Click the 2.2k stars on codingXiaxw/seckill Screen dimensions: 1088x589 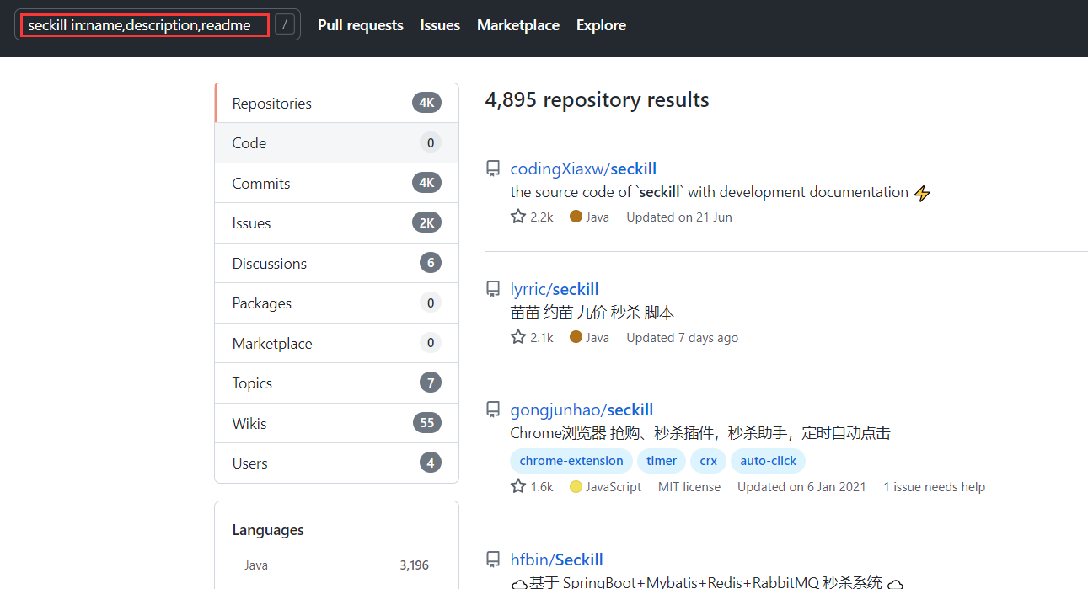(532, 217)
